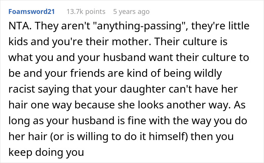Image resolution: width=264 pixels, height=163 pixels.
Task: Click the 13.7k points score
Action: [x=85, y=12]
